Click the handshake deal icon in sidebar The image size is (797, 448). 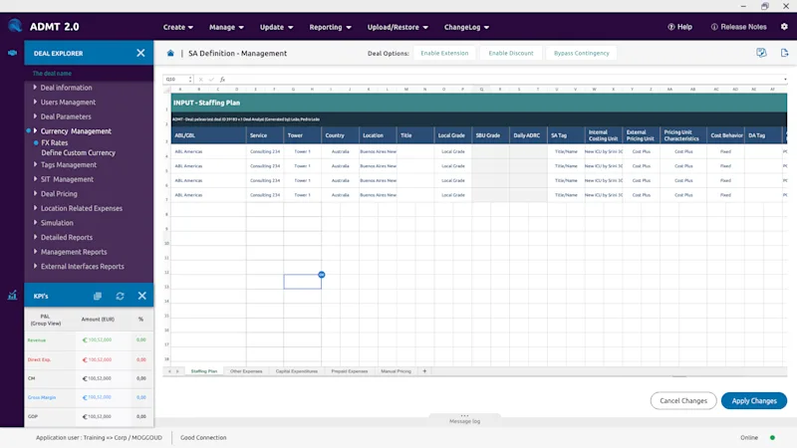pyautogui.click(x=12, y=53)
